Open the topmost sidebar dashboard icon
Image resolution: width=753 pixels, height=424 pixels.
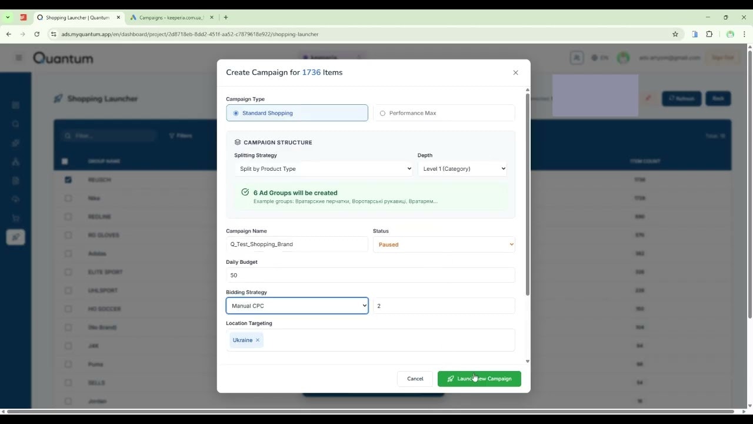coord(16,105)
